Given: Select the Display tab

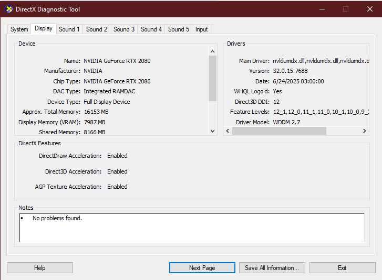Looking at the screenshot, I should (x=44, y=28).
